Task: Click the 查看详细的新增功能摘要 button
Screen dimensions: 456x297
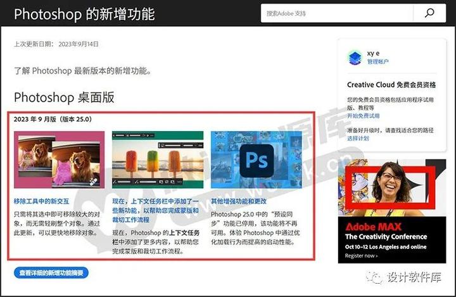Action: (x=51, y=273)
